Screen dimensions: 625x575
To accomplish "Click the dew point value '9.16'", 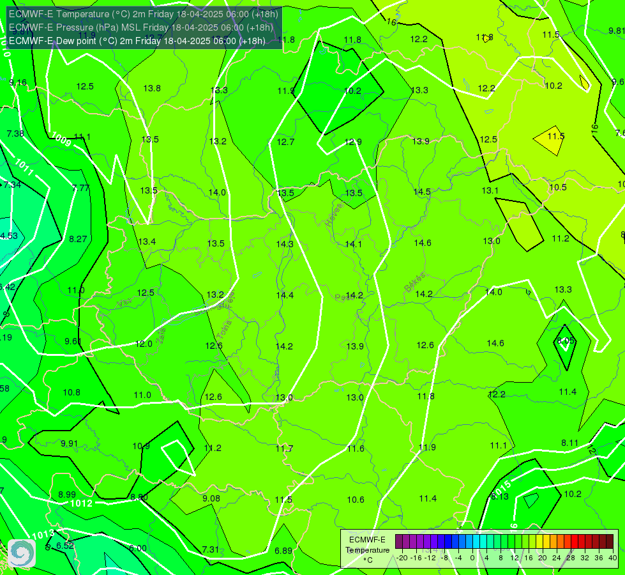I will 17,82.
